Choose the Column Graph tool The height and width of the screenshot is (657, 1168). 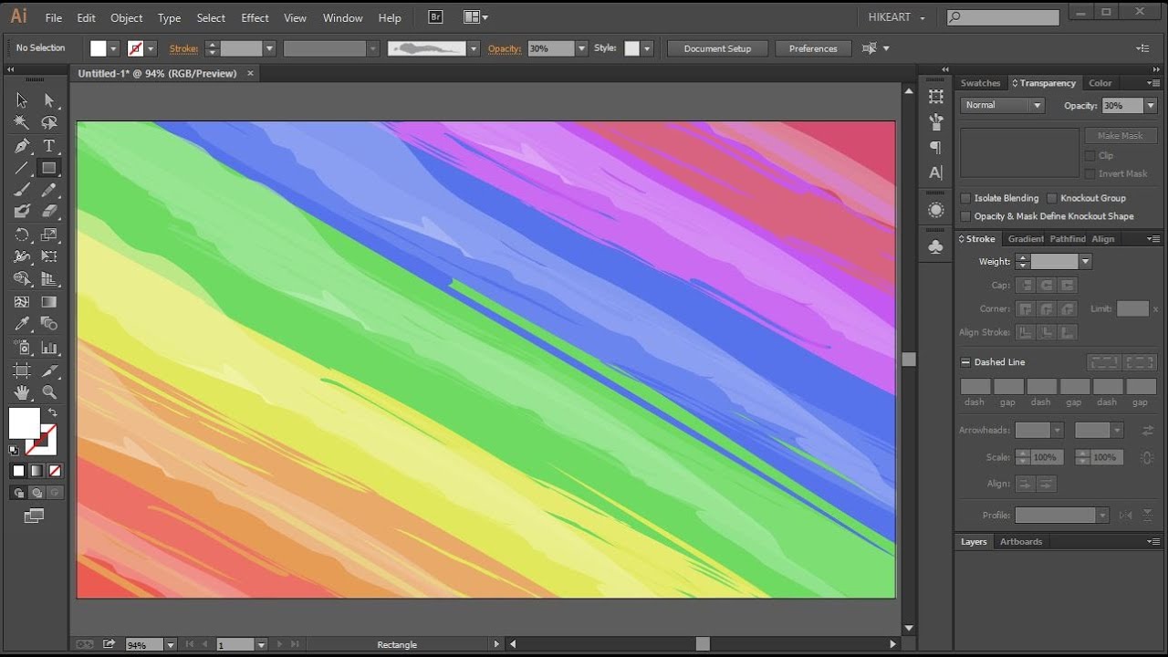click(x=49, y=348)
